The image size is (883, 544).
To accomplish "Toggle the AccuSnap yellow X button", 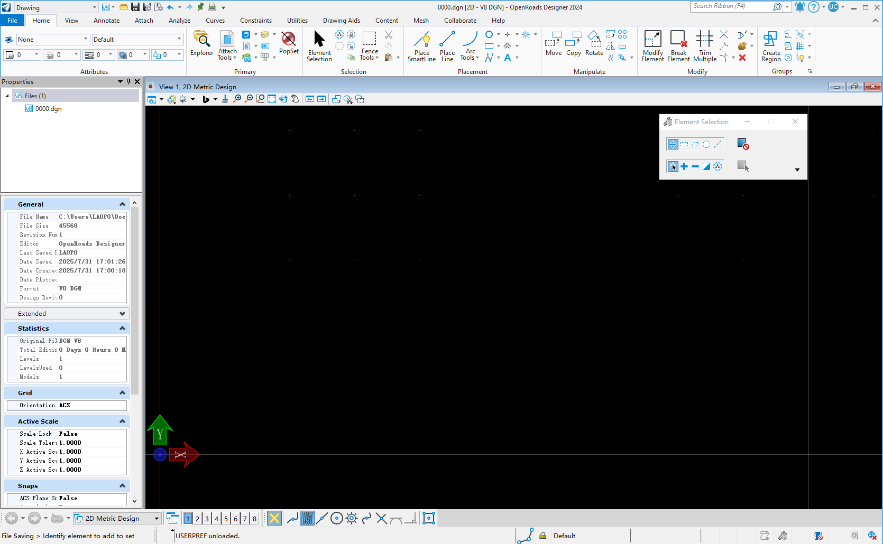I will point(274,519).
